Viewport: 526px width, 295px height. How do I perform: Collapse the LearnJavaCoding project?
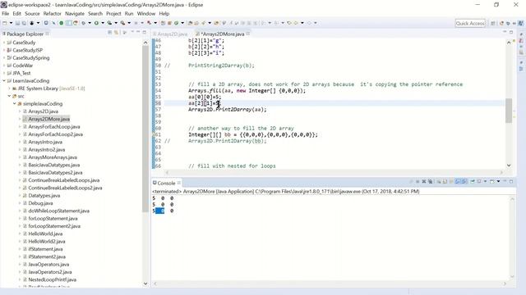tap(3, 81)
